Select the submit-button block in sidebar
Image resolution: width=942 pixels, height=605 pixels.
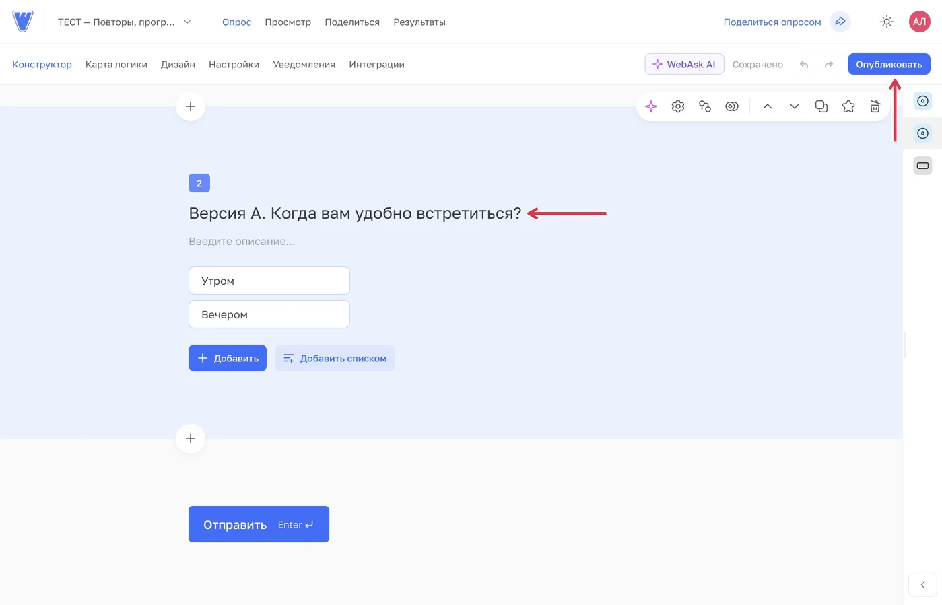(922, 166)
